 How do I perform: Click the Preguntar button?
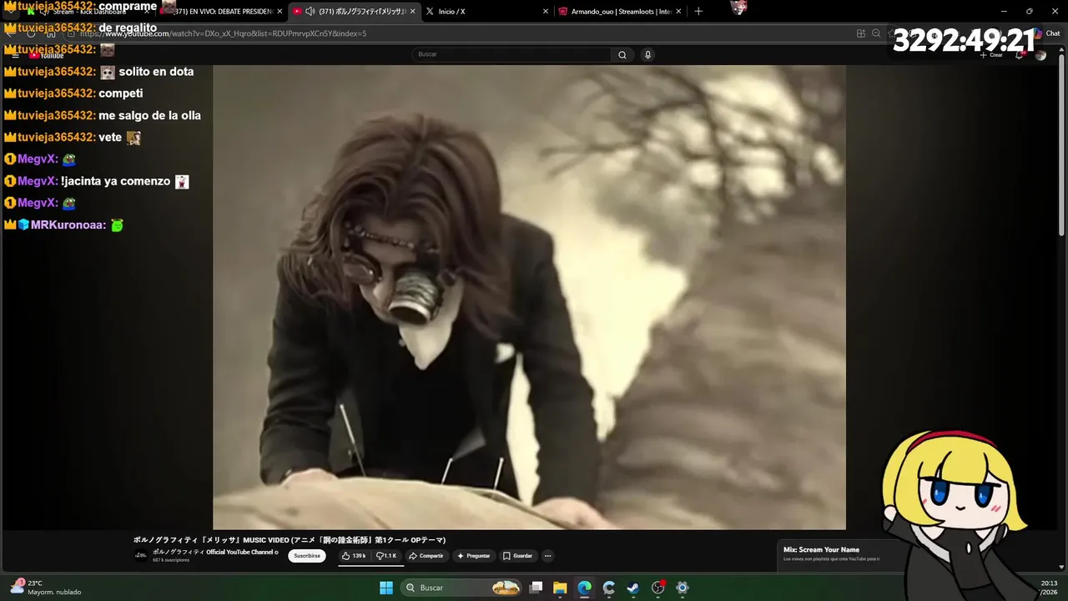point(473,556)
